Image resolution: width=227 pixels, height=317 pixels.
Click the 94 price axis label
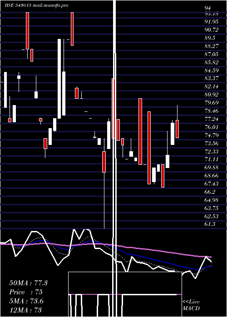click(x=208, y=8)
